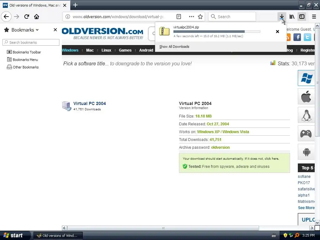
Task: Click the vertical scrollbar up arrow
Action: (x=317, y=26)
